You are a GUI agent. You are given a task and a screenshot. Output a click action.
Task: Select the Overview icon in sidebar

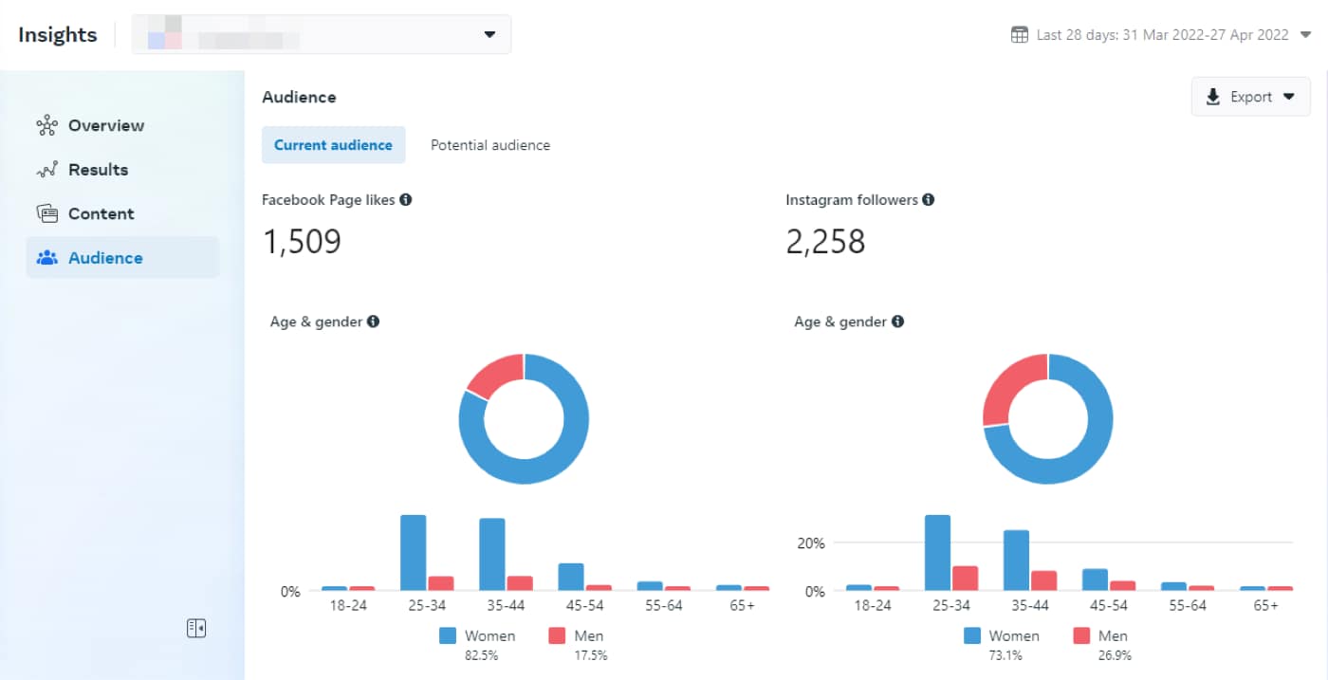(x=46, y=125)
